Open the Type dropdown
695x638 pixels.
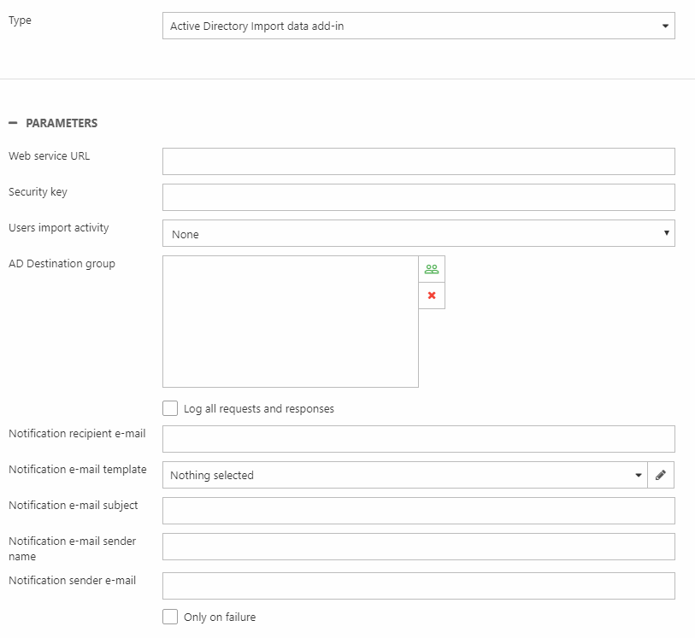[418, 26]
